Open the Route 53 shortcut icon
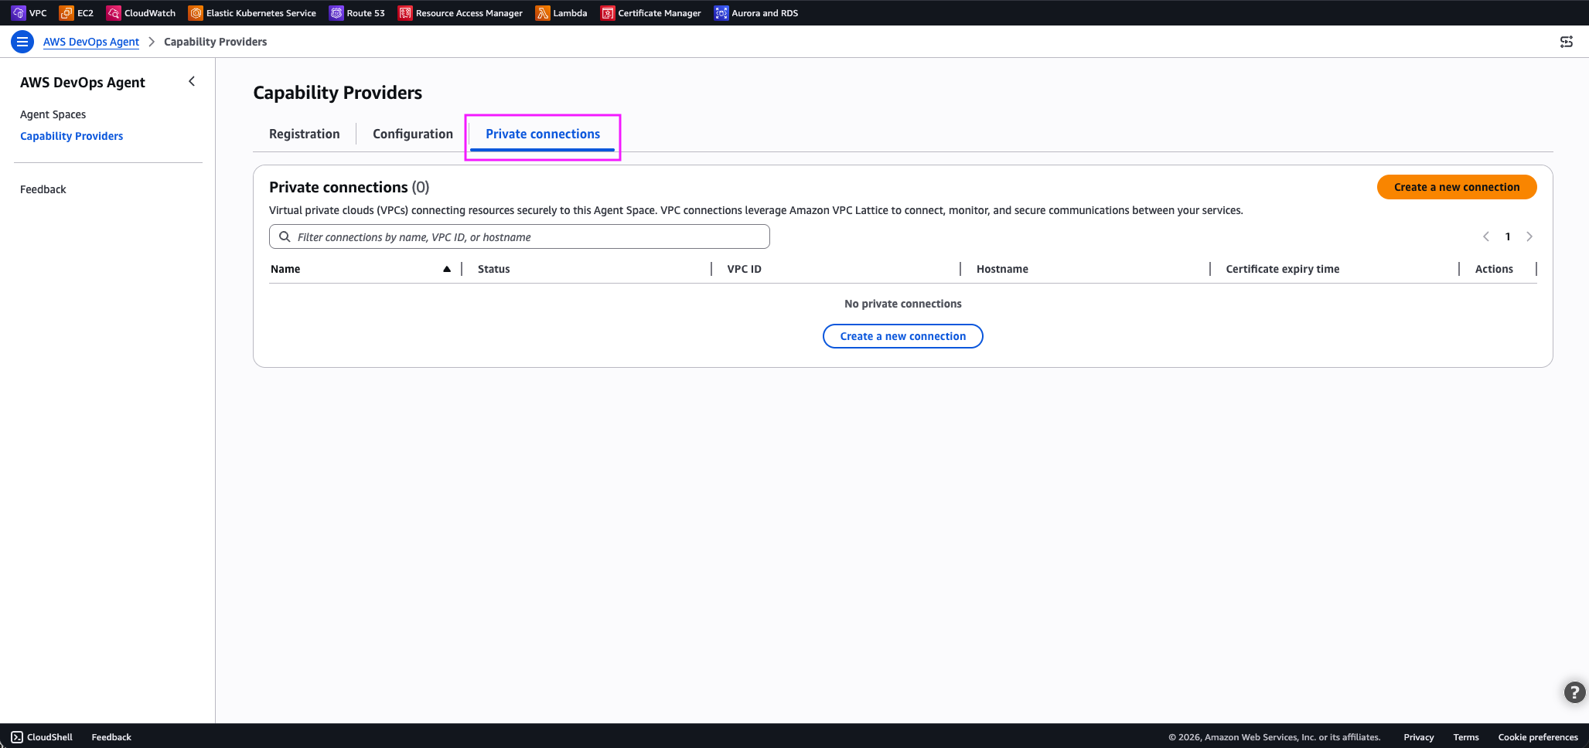Viewport: 1589px width, 748px height. coord(336,13)
